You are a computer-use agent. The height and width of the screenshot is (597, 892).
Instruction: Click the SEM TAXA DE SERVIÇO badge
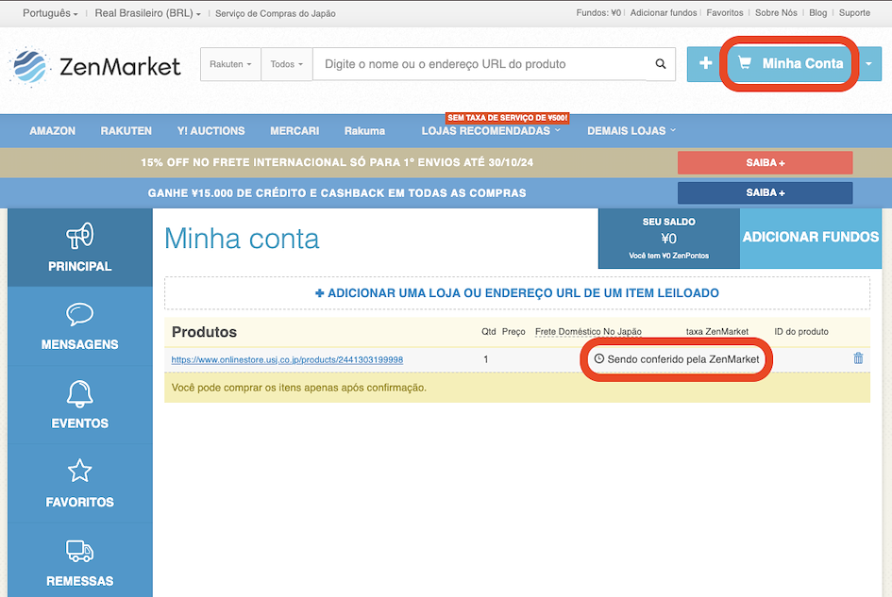pyautogui.click(x=508, y=118)
